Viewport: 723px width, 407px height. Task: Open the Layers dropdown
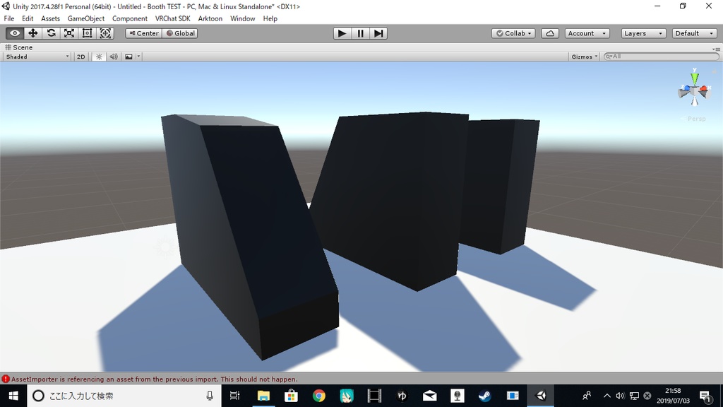point(643,33)
